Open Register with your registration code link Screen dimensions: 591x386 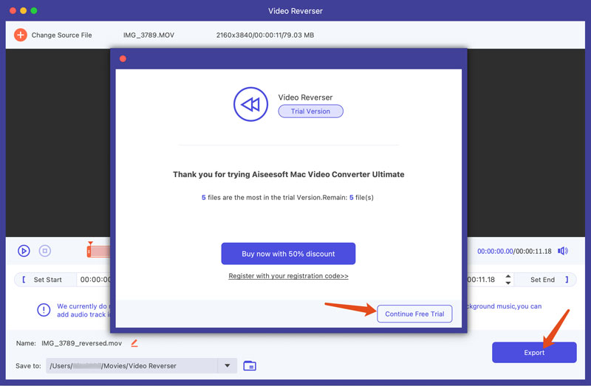pyautogui.click(x=288, y=275)
